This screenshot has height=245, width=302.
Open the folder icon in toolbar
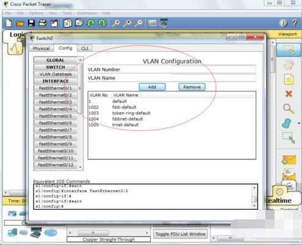click(x=20, y=23)
